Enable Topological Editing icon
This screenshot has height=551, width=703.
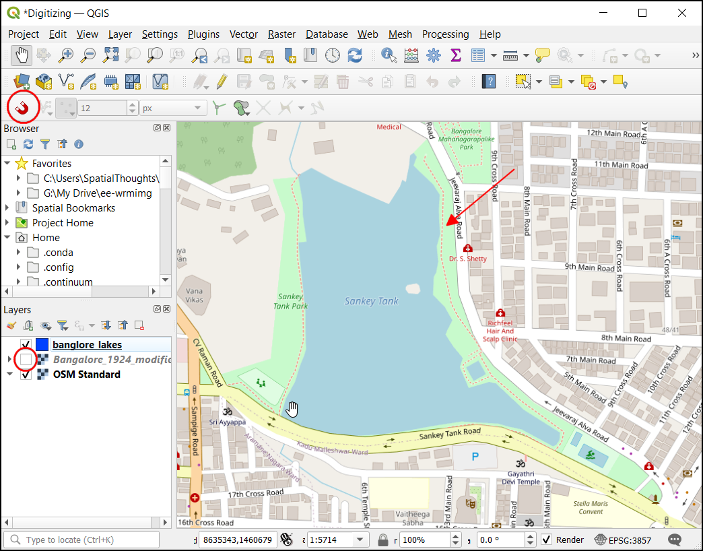pyautogui.click(x=218, y=108)
